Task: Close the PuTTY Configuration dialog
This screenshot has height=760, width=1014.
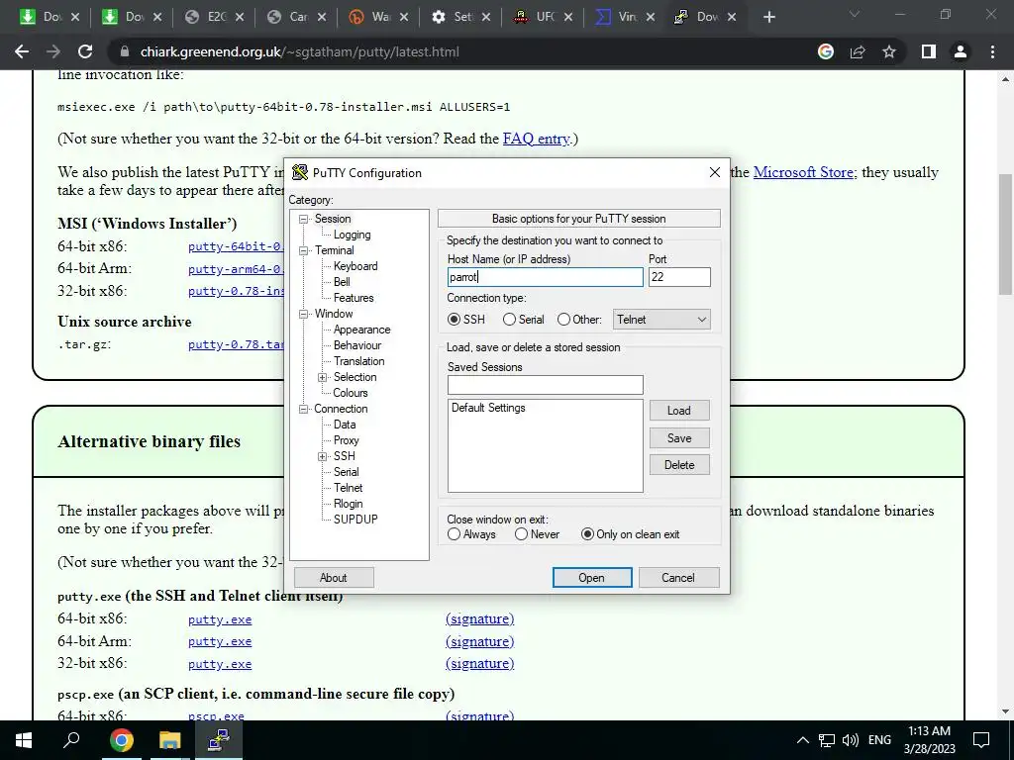Action: tap(715, 172)
